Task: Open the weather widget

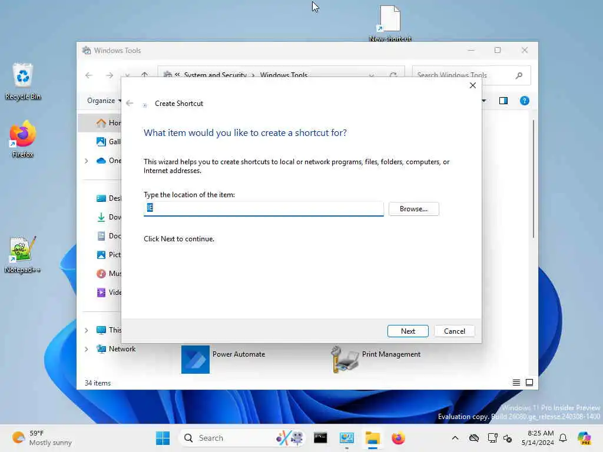Action: click(42, 438)
